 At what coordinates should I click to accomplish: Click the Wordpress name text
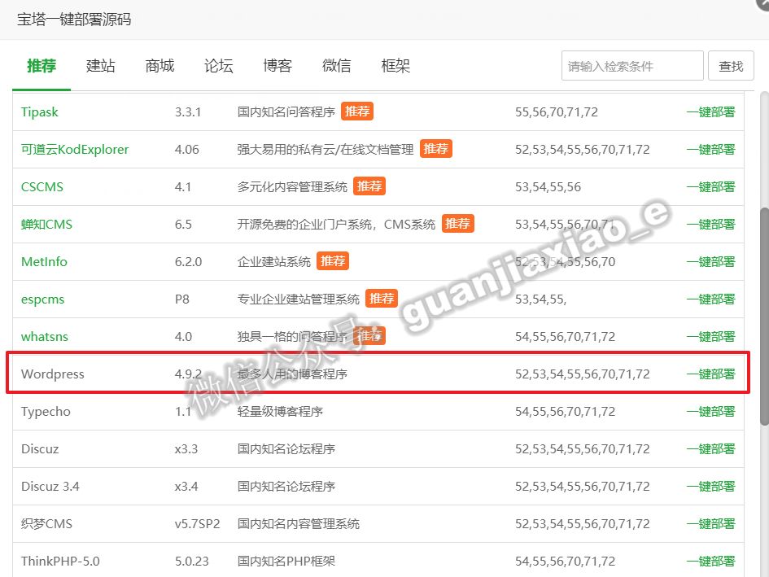(x=52, y=374)
